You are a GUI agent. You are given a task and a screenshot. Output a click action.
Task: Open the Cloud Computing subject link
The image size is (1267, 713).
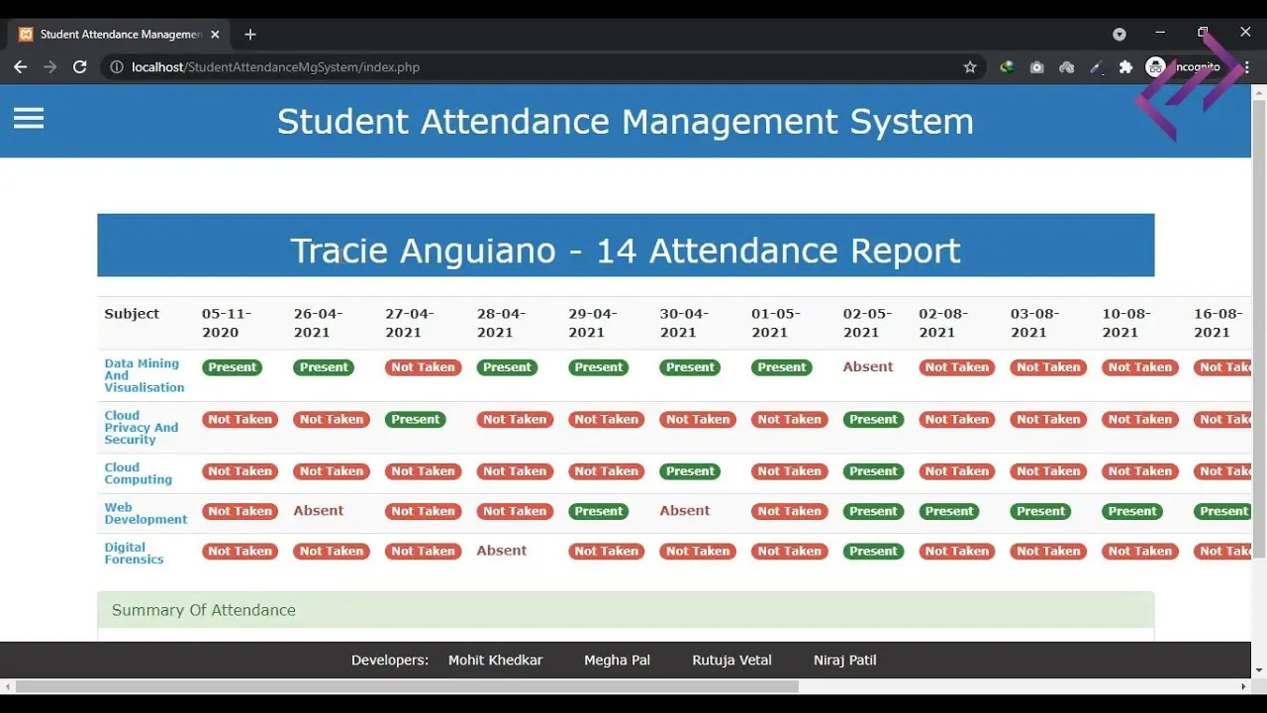tap(139, 473)
